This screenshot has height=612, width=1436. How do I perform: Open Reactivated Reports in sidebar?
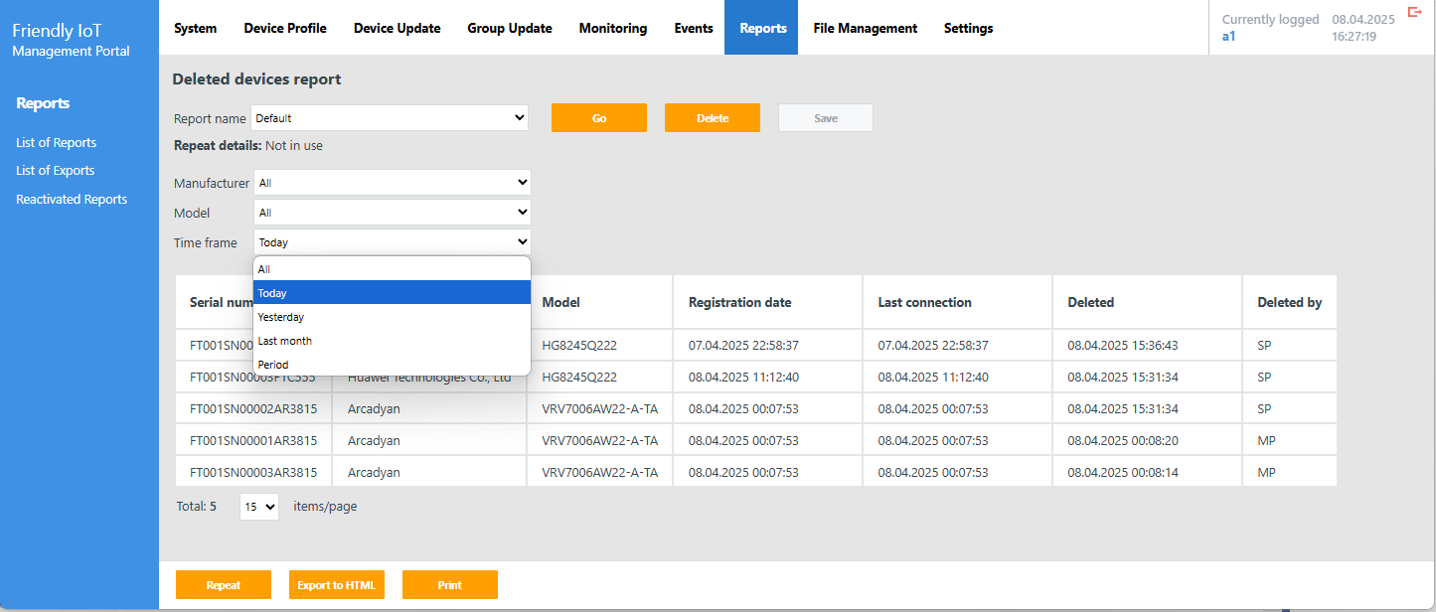(72, 200)
